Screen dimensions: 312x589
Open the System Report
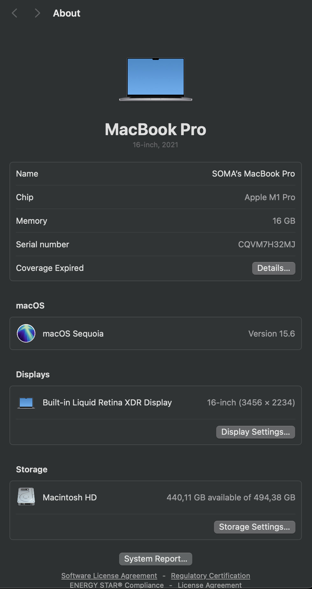click(156, 559)
